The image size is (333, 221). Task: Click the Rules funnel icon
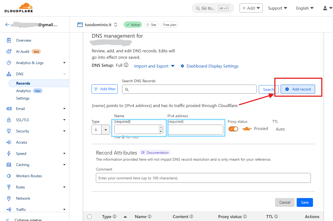pyautogui.click(x=9, y=187)
